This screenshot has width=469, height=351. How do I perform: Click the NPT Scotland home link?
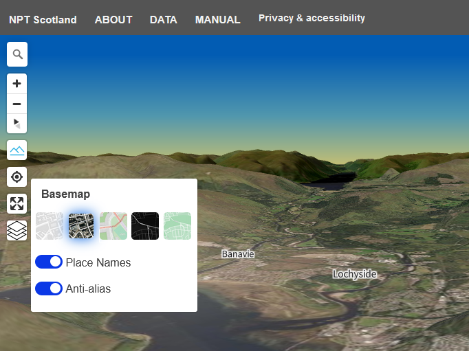point(43,20)
